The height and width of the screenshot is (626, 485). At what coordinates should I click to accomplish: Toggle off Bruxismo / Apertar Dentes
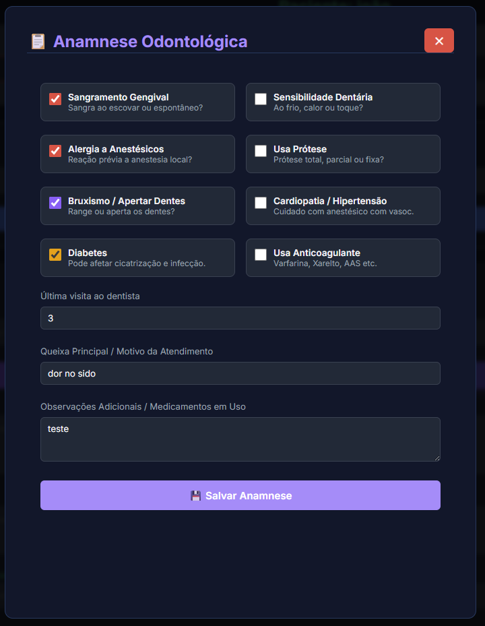tap(55, 203)
